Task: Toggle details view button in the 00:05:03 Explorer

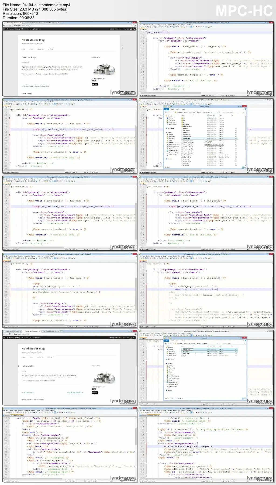Action: pos(243,398)
